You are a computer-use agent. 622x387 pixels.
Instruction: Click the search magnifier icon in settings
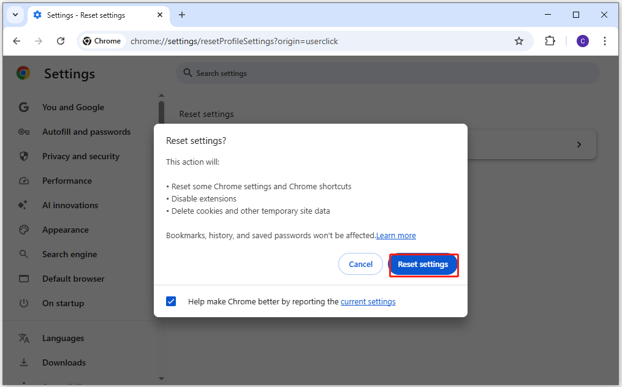coord(188,73)
